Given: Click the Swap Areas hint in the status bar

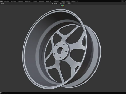Looking at the screenshot, I should (x=4, y=93).
